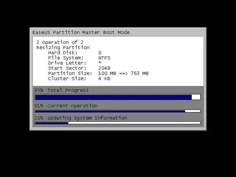Click the 'Drive Letter:' label
The image size is (236, 177).
[67, 63]
